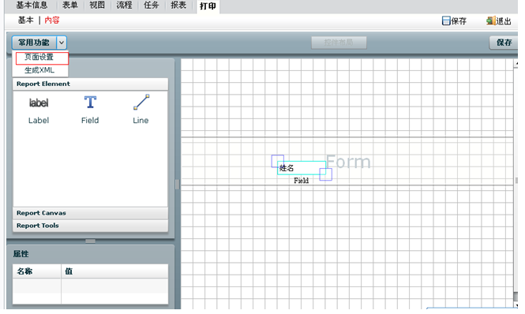This screenshot has width=525, height=314.
Task: Switch to the 基本信息 tab
Action: point(32,5)
